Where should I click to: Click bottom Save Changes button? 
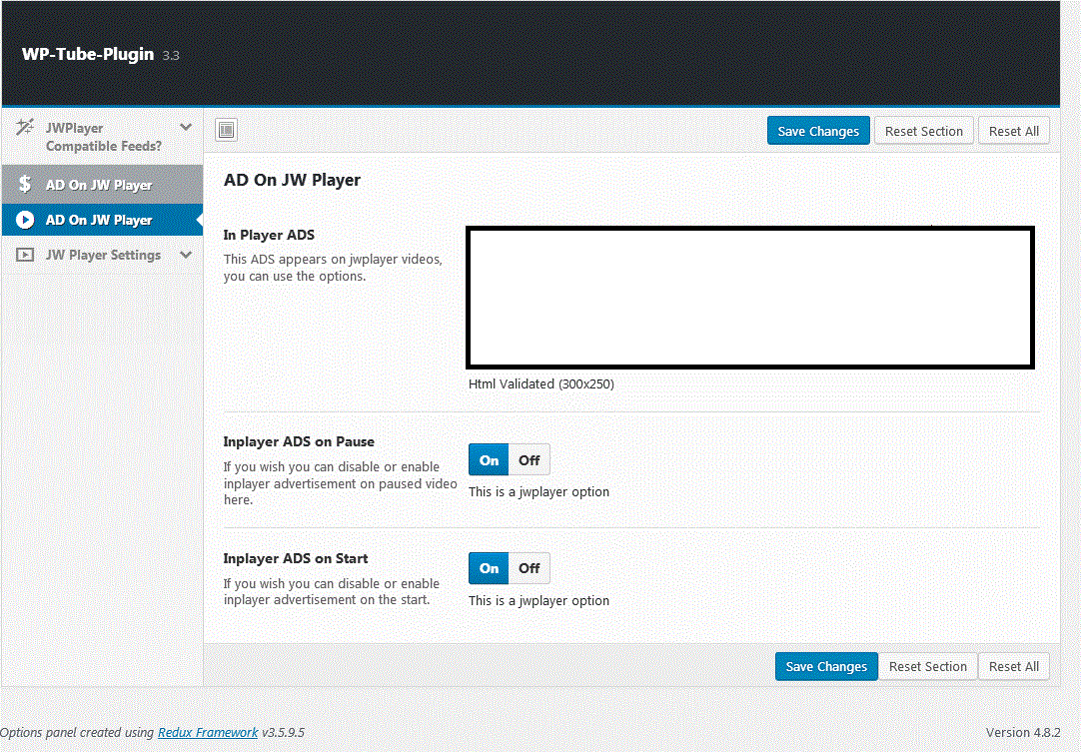click(826, 666)
